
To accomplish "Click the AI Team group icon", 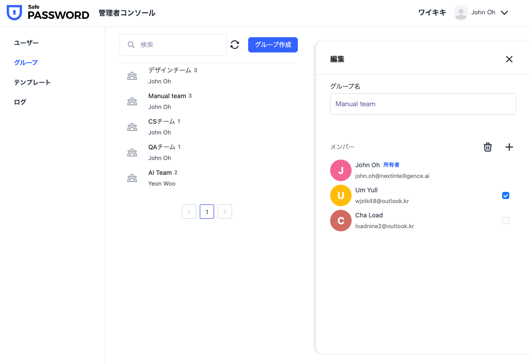I will [x=132, y=178].
